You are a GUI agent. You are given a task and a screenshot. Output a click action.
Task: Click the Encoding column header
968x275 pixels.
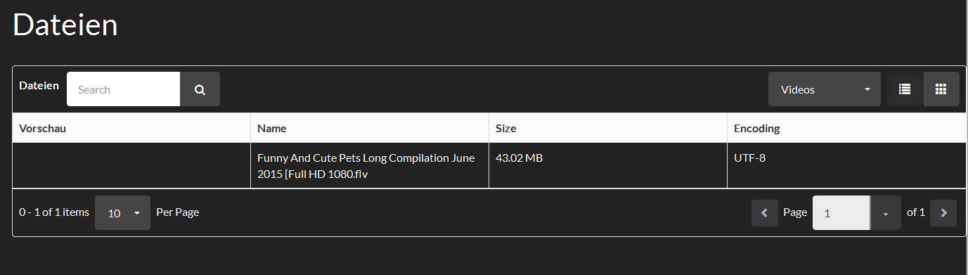(x=756, y=129)
